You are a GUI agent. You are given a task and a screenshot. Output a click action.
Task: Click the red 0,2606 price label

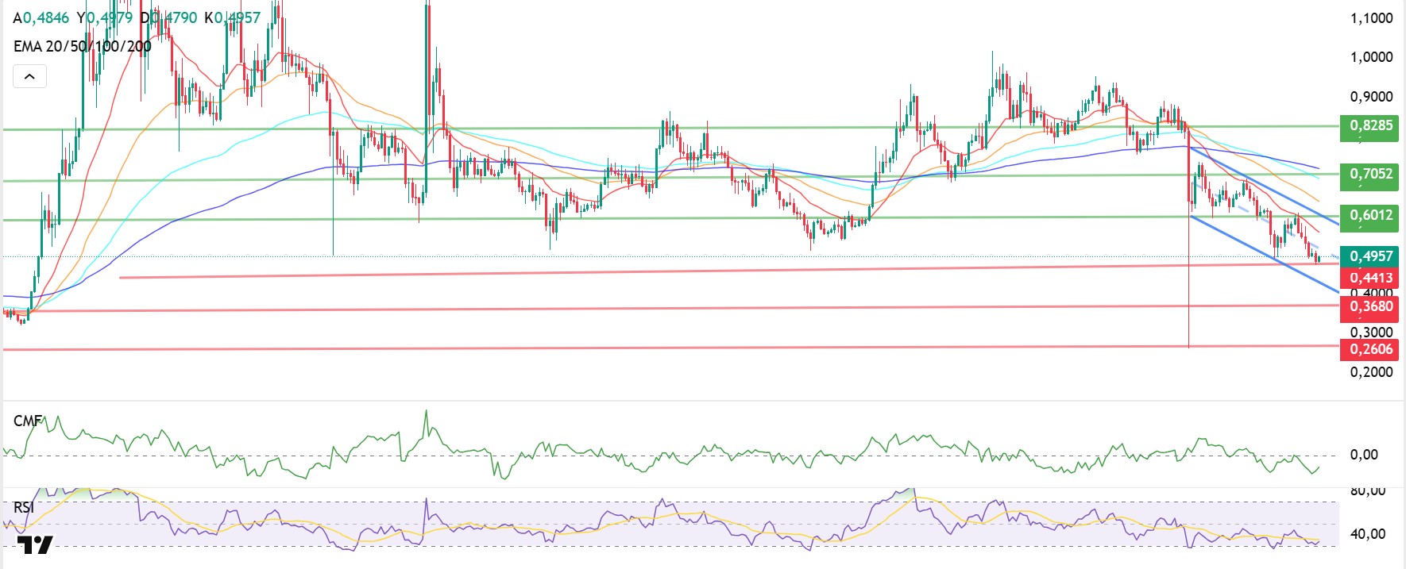pyautogui.click(x=1369, y=349)
